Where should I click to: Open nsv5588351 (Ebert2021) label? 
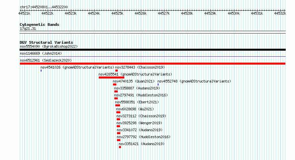click(x=137, y=102)
